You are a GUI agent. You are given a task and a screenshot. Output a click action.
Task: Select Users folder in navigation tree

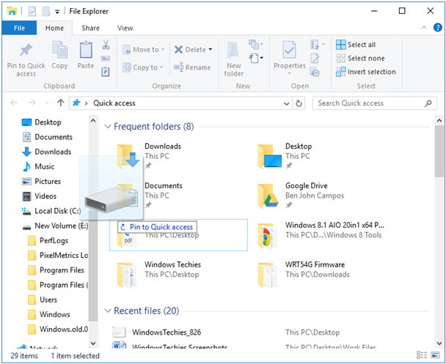(x=43, y=300)
